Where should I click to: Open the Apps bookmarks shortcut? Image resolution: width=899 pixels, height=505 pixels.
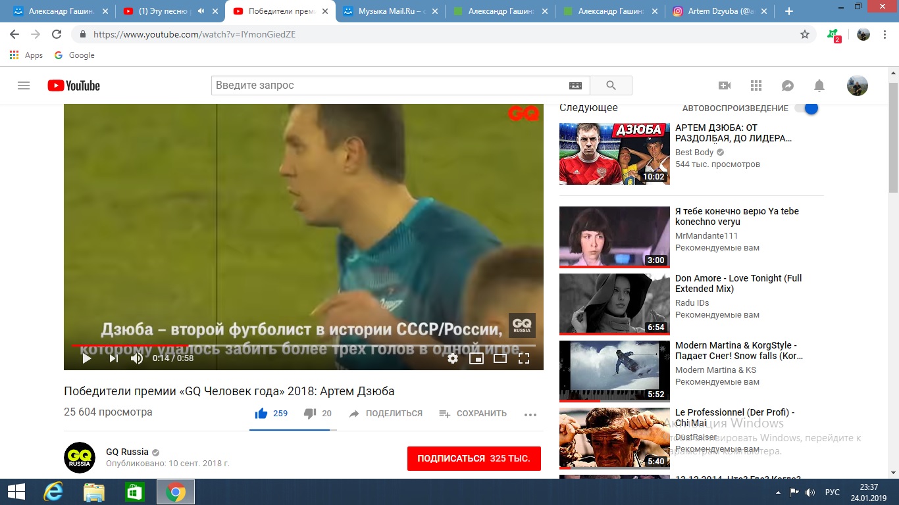26,55
